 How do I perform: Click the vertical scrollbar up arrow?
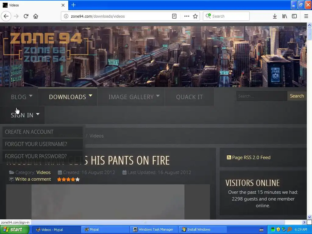tap(309, 25)
